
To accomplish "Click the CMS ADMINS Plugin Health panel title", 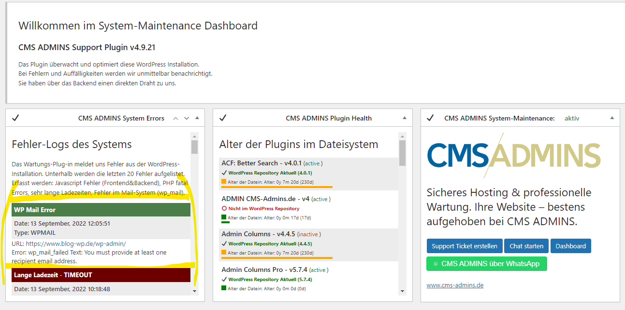I will click(x=329, y=118).
